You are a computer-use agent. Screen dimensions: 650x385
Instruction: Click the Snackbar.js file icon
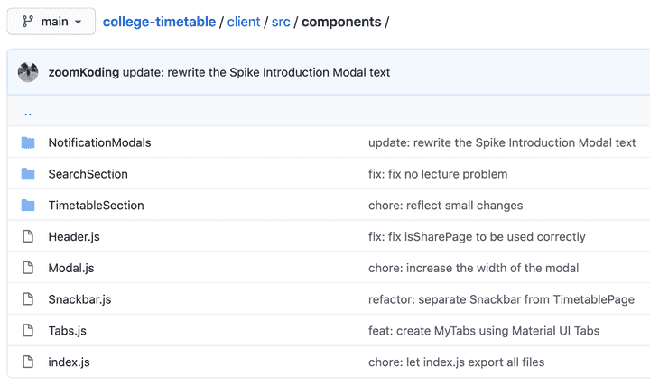[x=28, y=299]
